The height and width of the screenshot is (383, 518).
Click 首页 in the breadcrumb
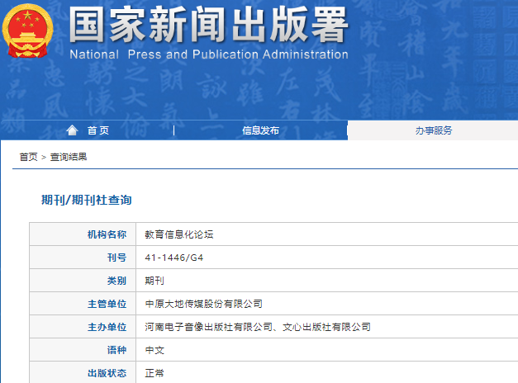point(28,157)
